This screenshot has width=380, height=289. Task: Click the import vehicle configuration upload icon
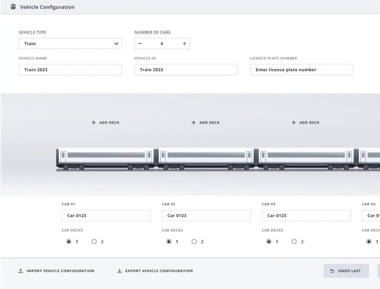pyautogui.click(x=21, y=271)
